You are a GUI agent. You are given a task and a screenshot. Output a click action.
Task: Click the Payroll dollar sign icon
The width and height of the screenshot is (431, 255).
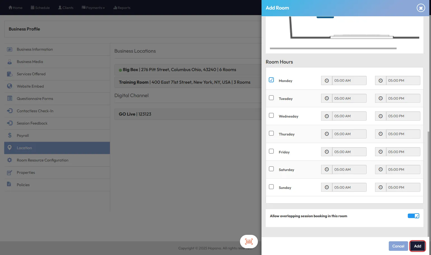coord(10,135)
